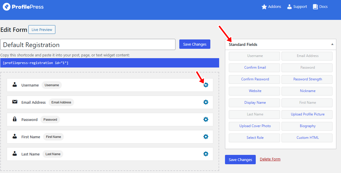Viewport: 341px width, 173px height.
Task: Add the Select Role field
Action: point(255,138)
